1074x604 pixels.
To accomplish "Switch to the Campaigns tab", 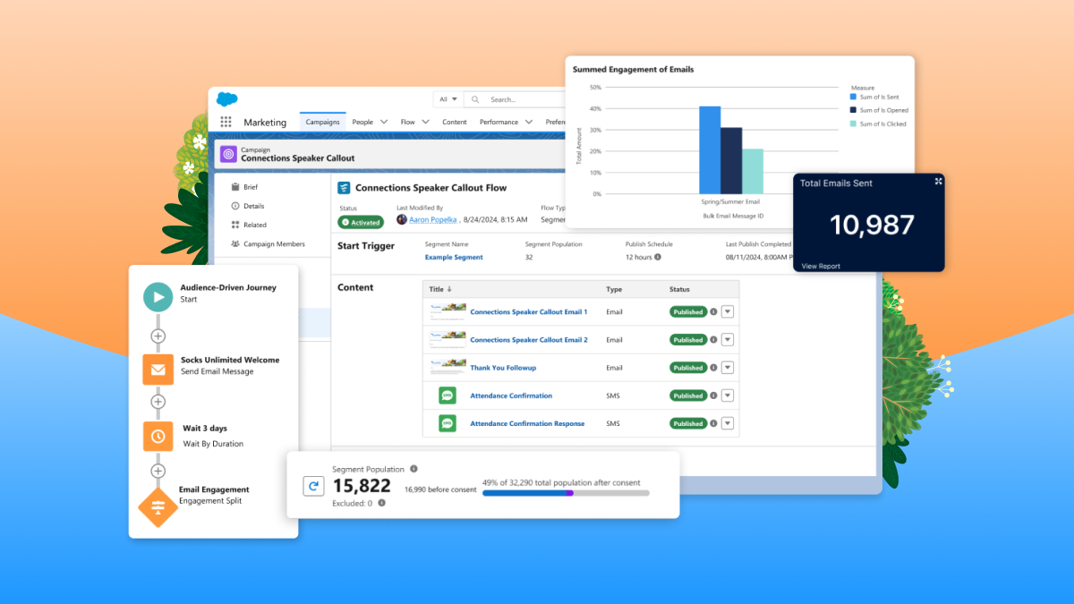I will coord(323,121).
